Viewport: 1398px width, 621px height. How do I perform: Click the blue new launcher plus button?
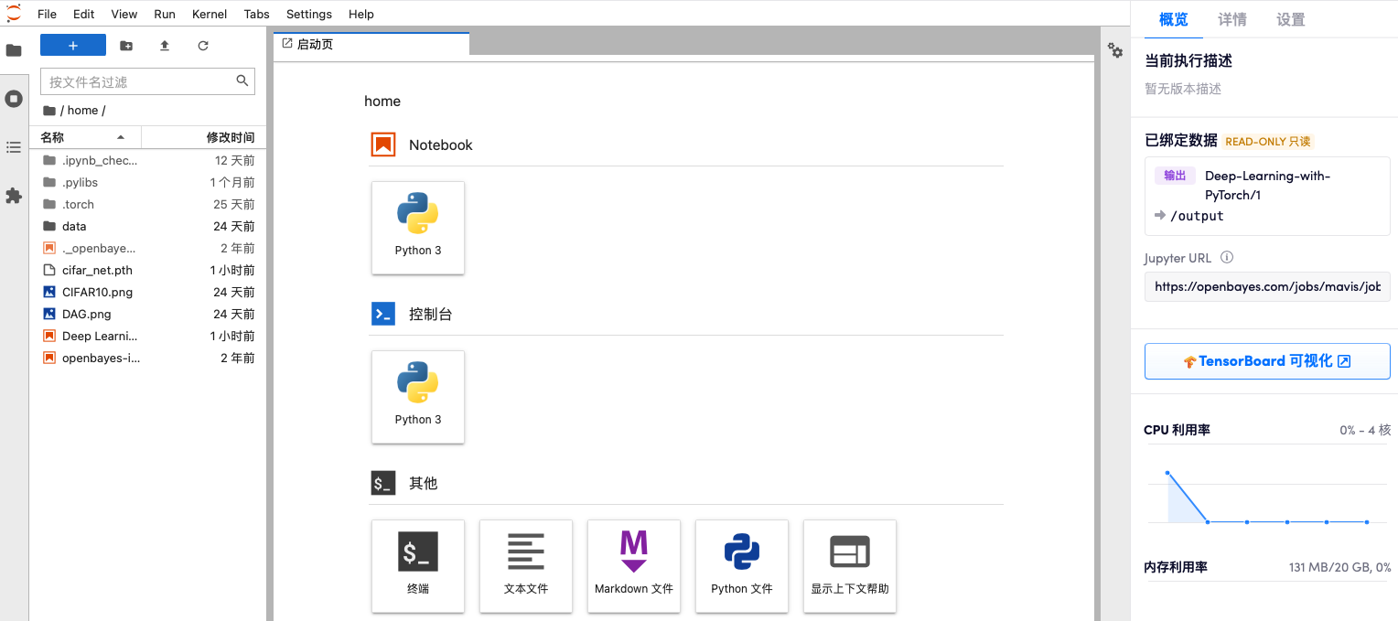(x=73, y=46)
